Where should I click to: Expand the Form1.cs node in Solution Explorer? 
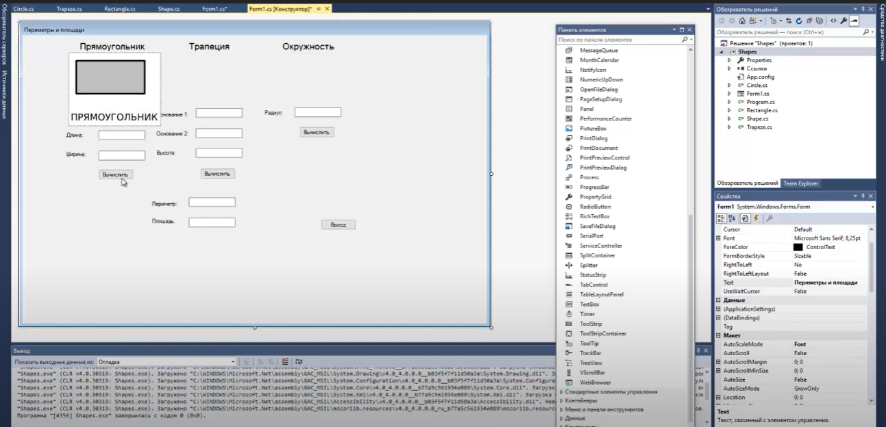(730, 94)
